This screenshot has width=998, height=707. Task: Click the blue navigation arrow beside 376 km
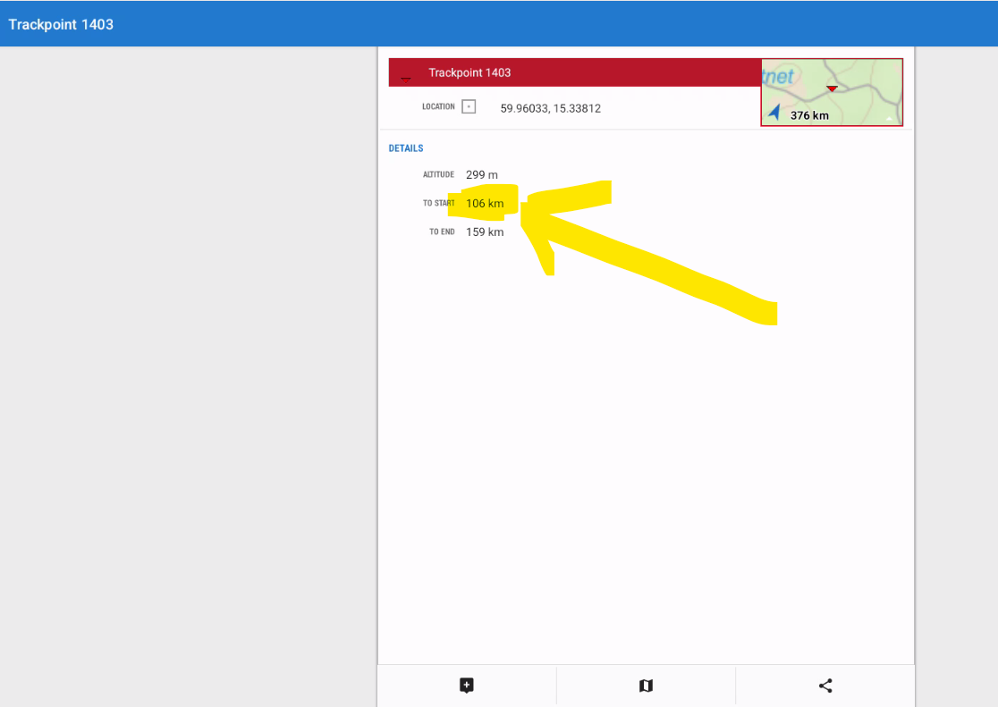(774, 113)
